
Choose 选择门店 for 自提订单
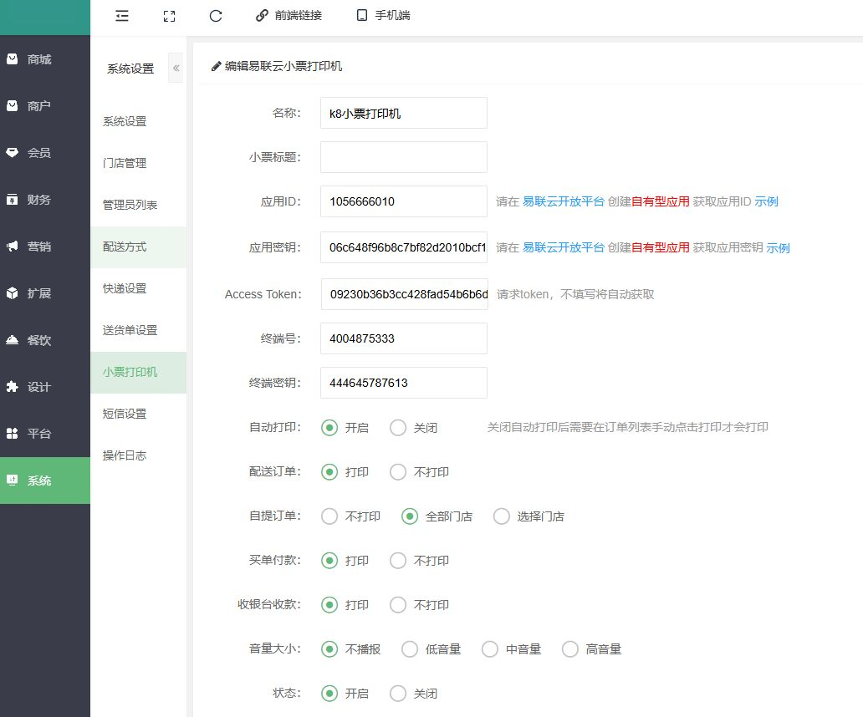502,516
